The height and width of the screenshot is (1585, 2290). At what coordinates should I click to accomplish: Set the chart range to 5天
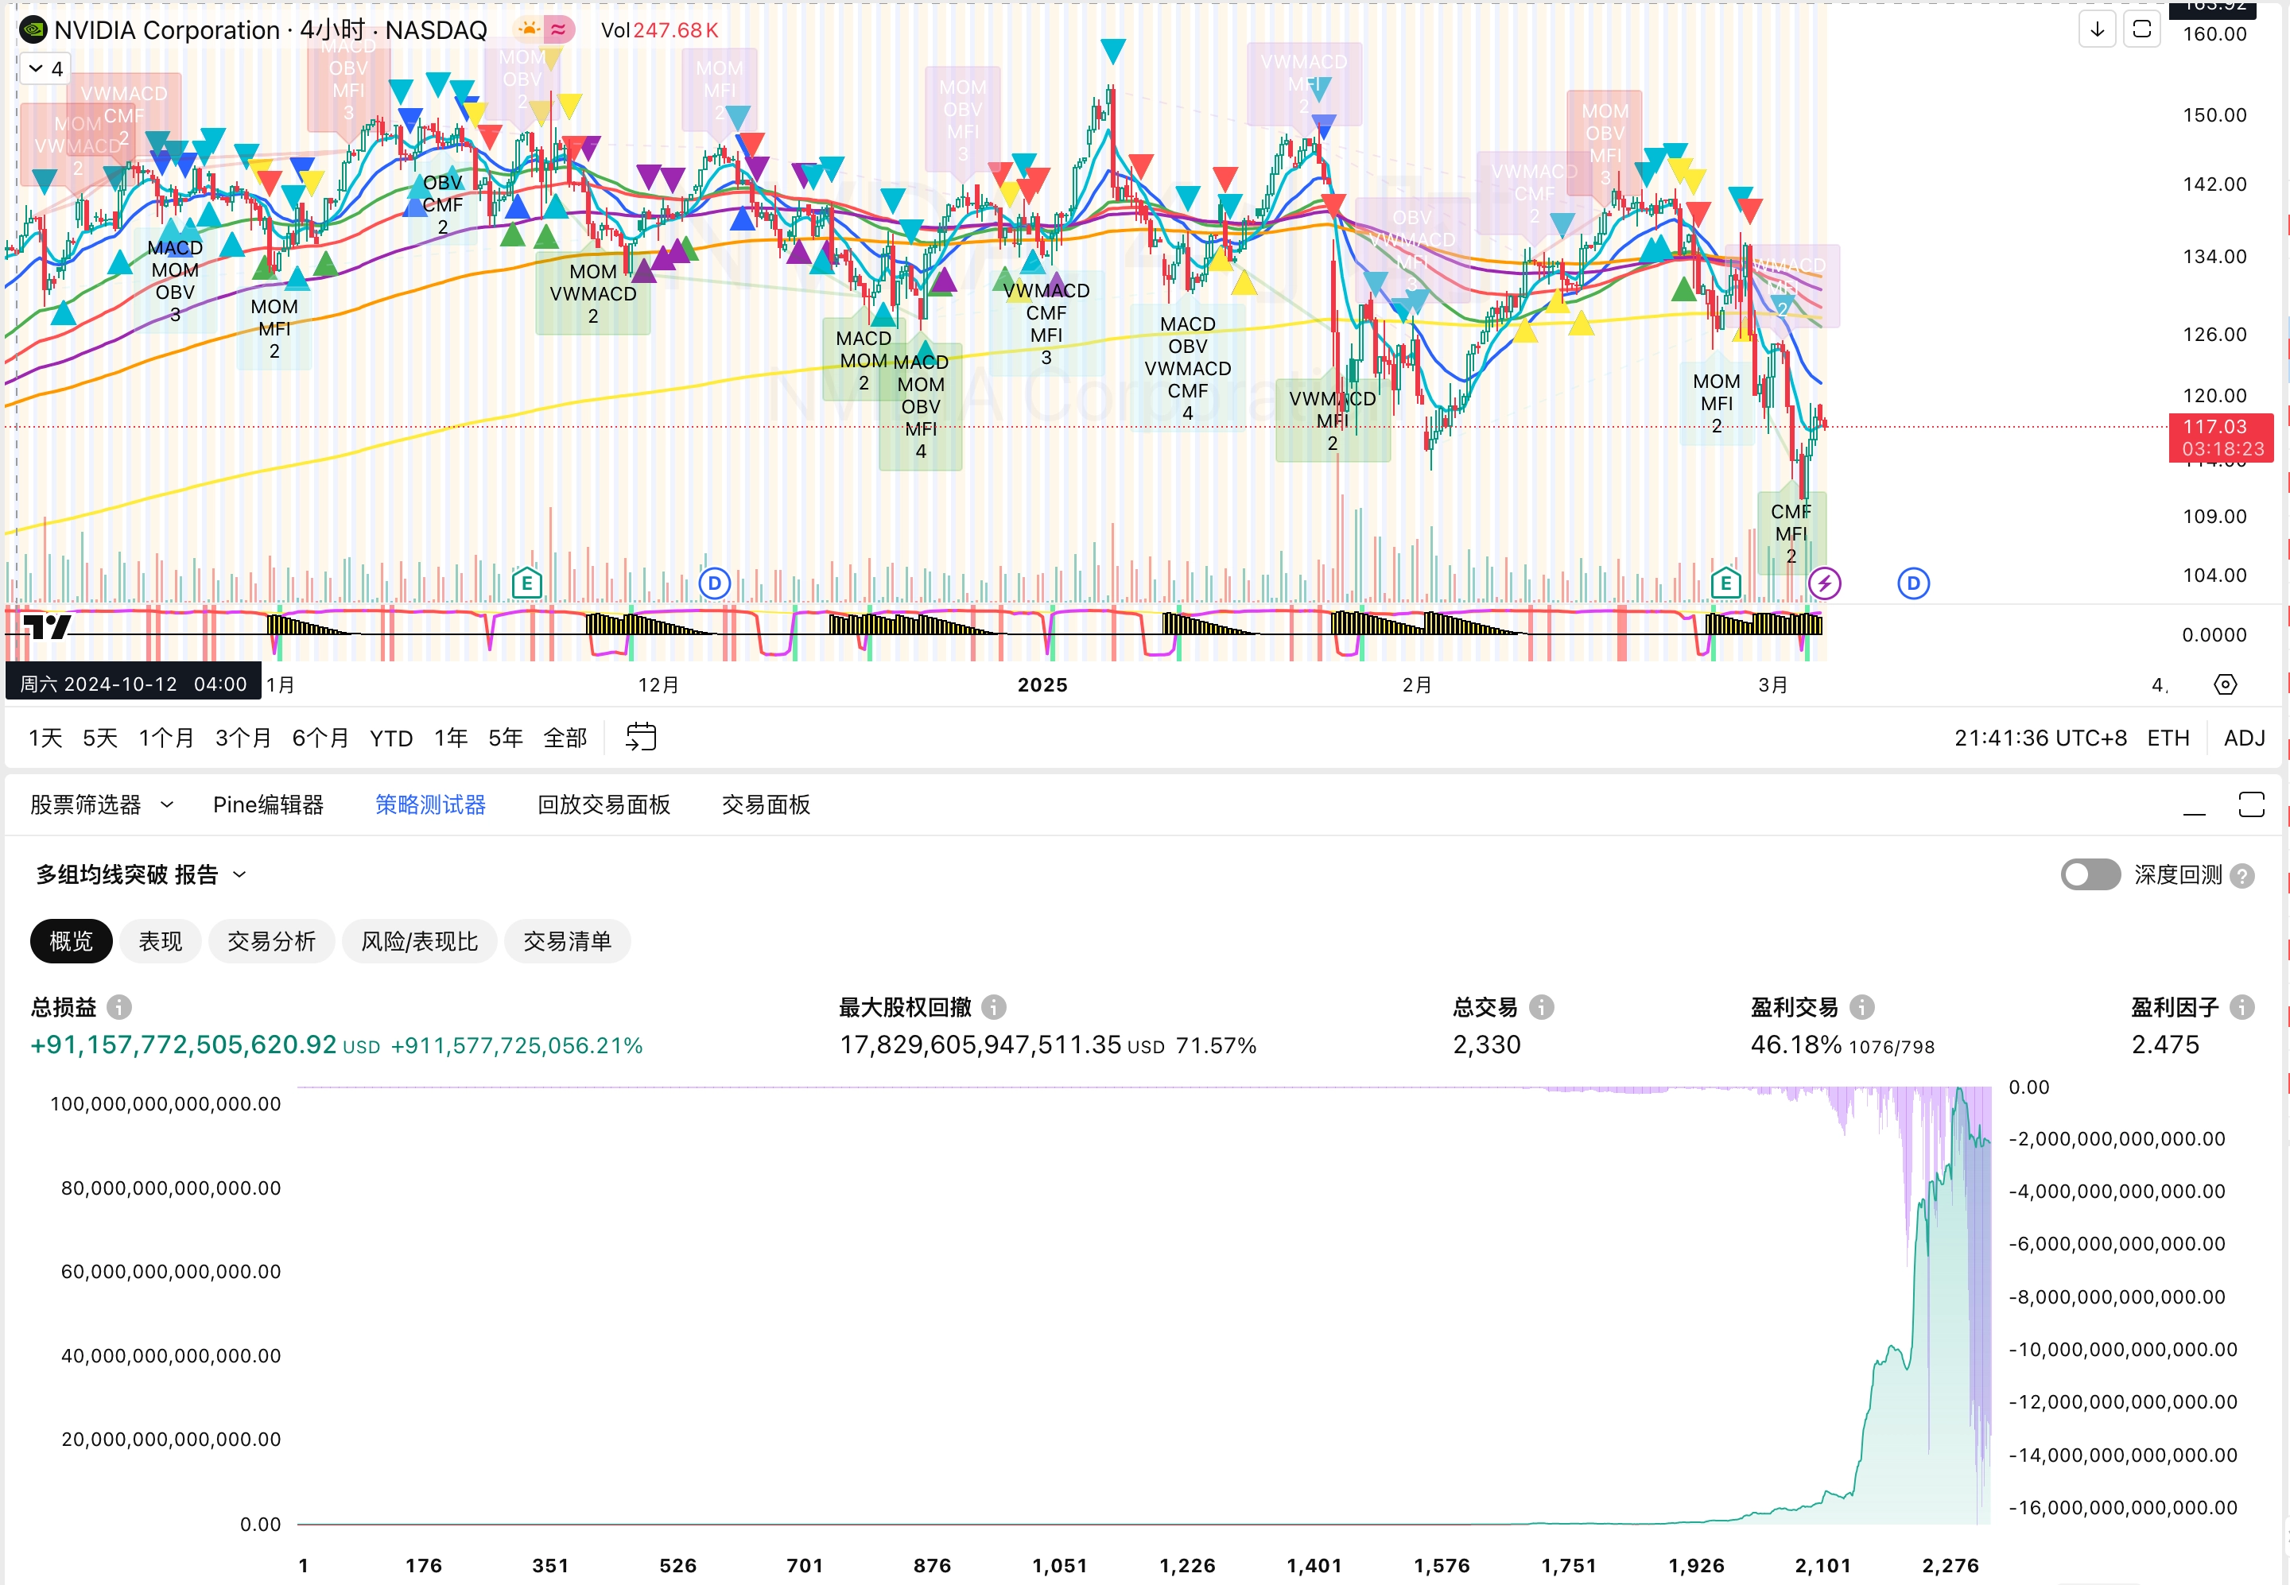coord(100,738)
